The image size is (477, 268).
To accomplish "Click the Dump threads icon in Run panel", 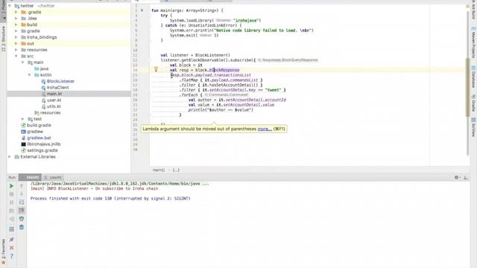I will 12,211.
